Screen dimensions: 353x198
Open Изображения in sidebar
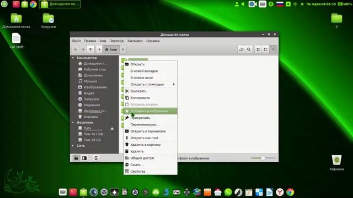click(x=95, y=87)
